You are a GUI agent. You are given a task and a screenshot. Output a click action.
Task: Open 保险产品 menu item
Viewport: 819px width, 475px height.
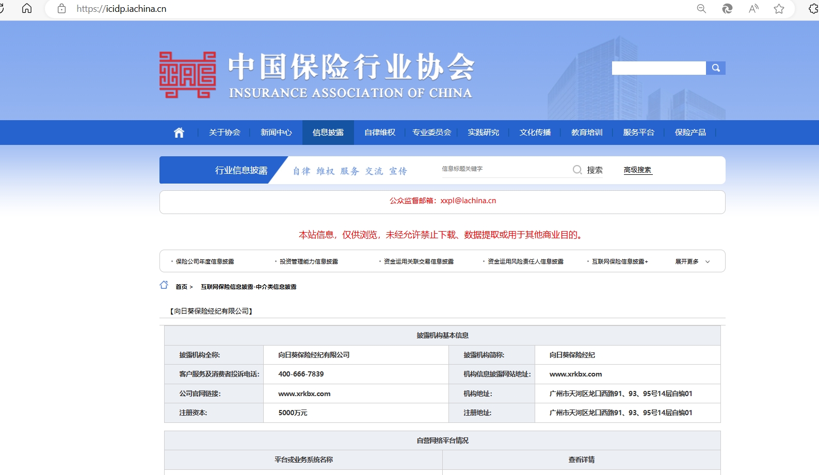690,133
